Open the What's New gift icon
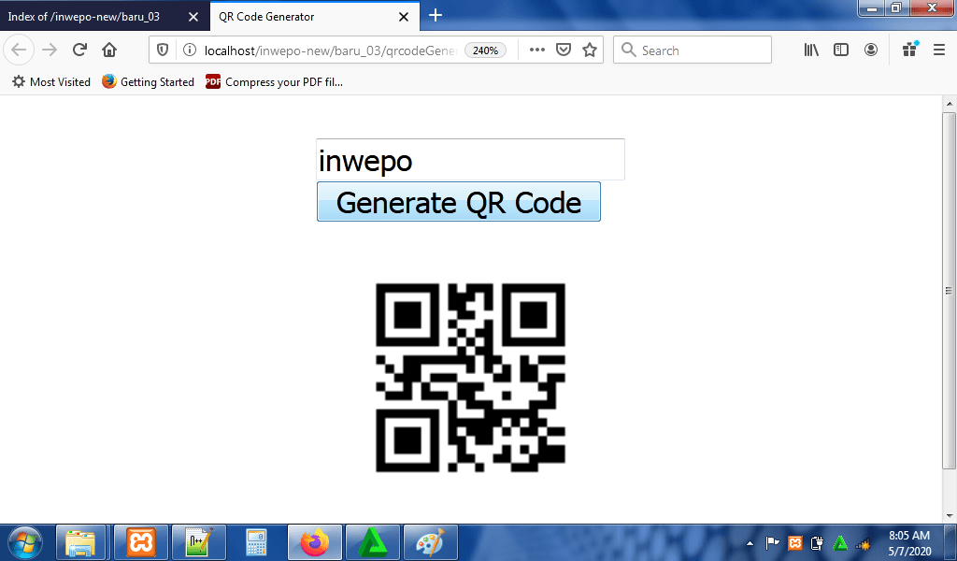957x561 pixels. 910,50
